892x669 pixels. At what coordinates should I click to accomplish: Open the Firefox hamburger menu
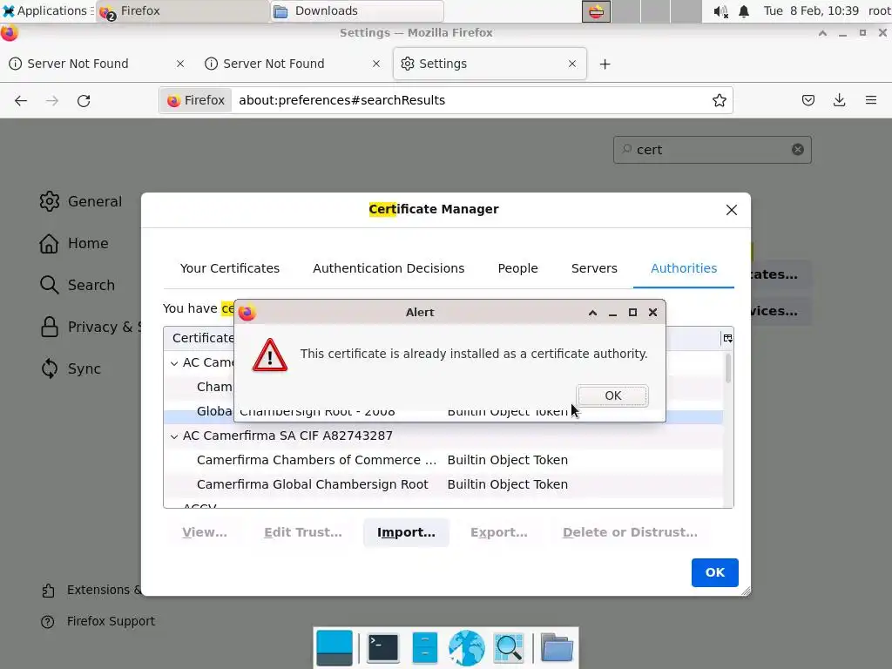coord(871,101)
